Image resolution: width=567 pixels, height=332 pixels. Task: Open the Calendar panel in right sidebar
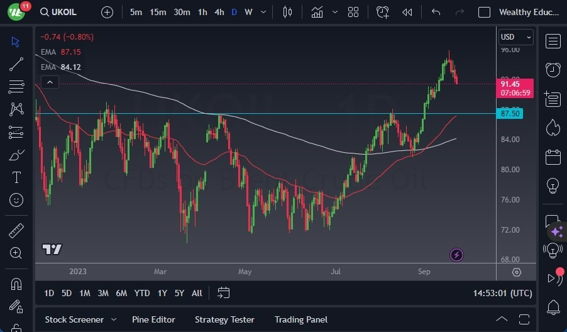(553, 157)
